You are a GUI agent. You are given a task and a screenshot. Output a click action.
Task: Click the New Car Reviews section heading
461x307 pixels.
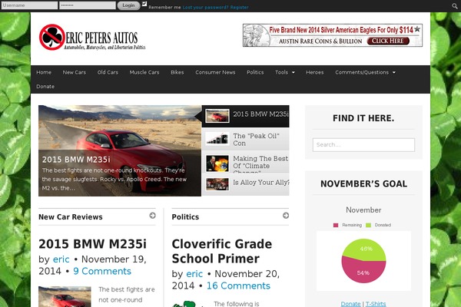[x=71, y=216]
